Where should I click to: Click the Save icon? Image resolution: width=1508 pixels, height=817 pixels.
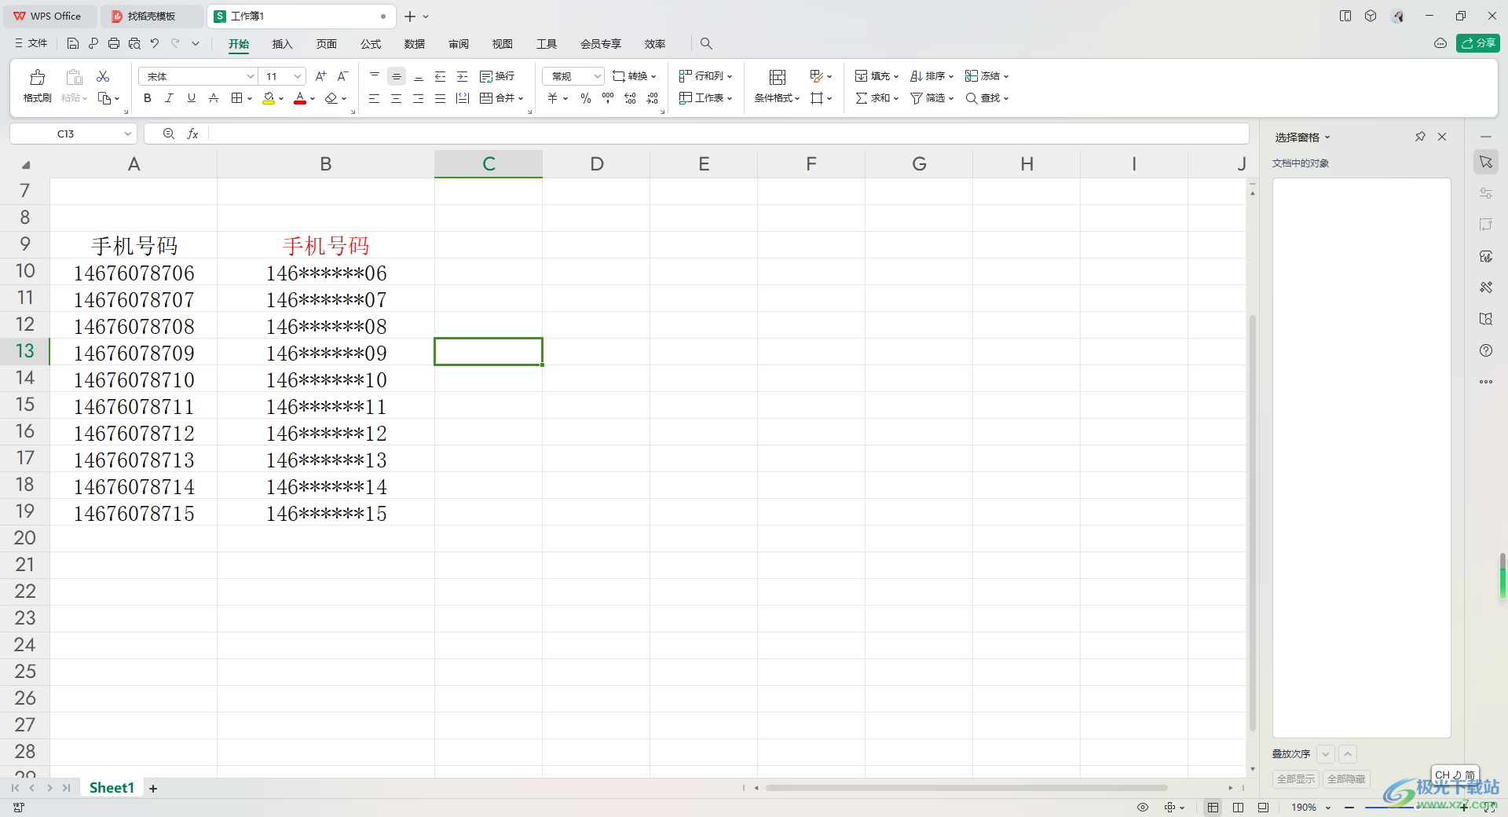(73, 43)
